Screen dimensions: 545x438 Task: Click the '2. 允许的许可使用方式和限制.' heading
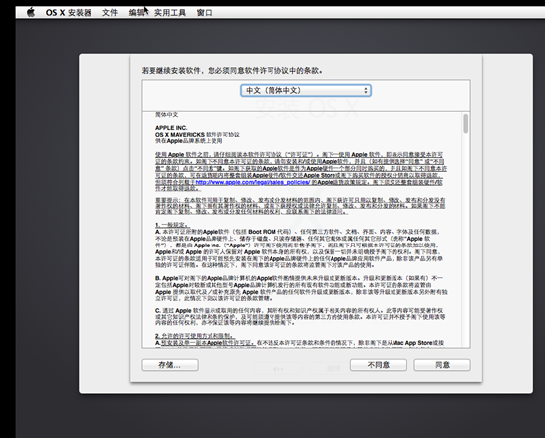(x=196, y=336)
